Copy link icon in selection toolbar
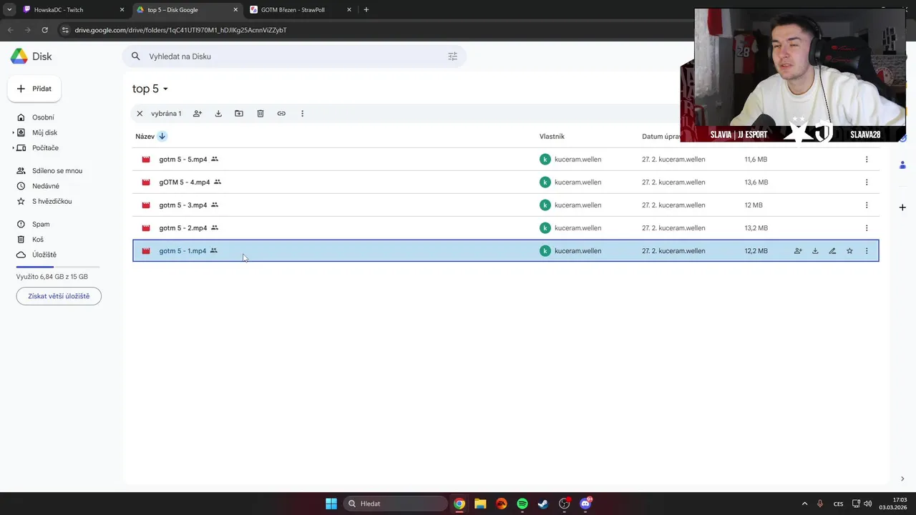The image size is (916, 515). click(281, 114)
